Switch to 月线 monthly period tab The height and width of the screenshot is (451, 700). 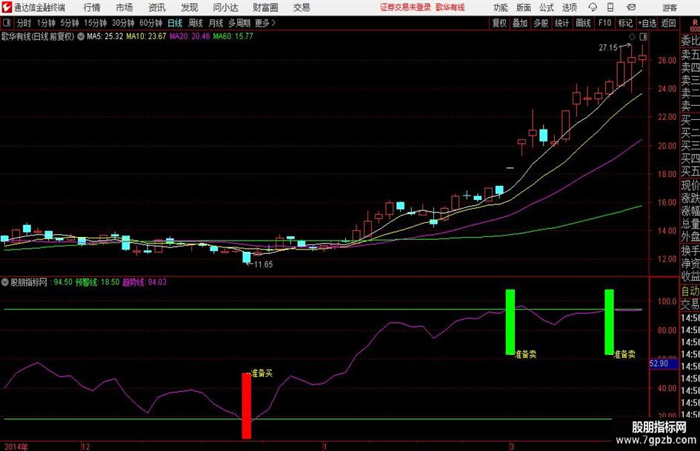click(216, 23)
